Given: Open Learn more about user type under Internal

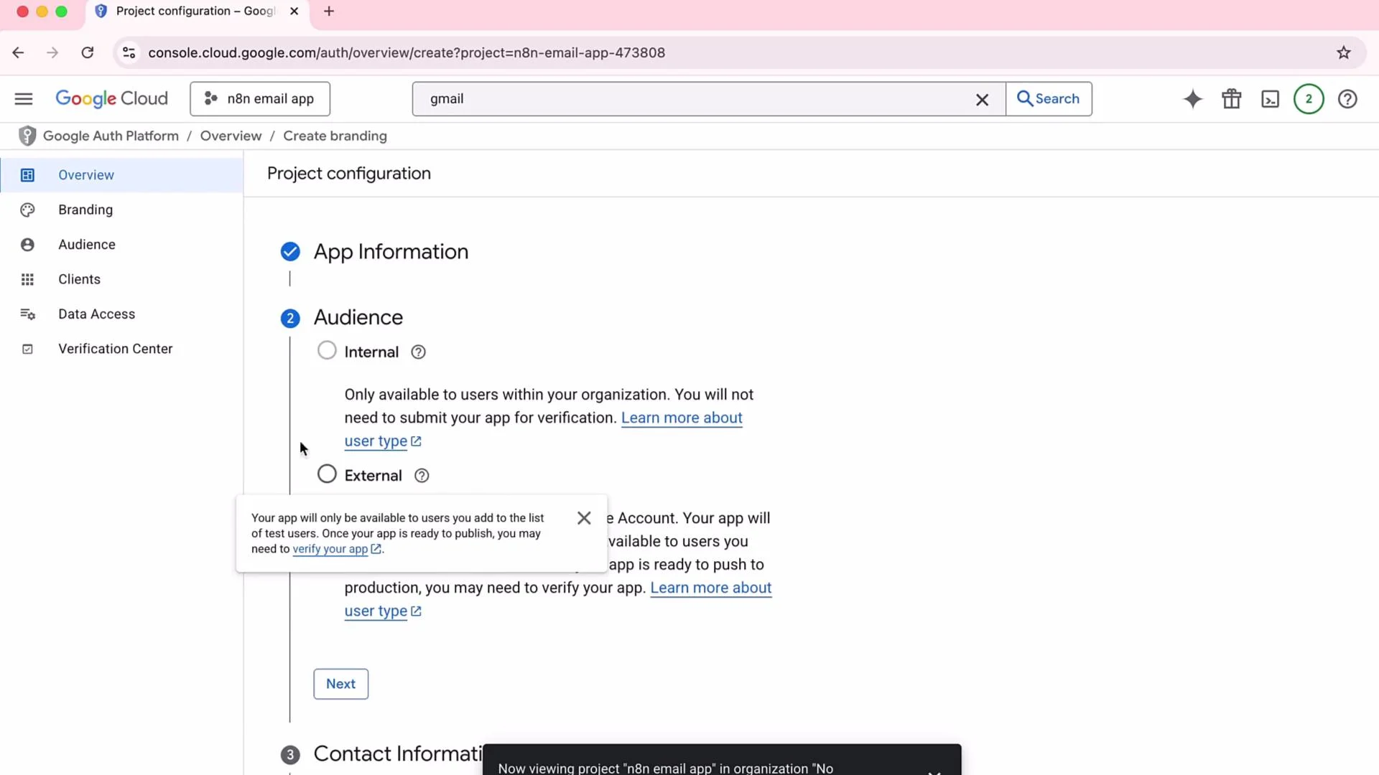Looking at the screenshot, I should pyautogui.click(x=682, y=418).
